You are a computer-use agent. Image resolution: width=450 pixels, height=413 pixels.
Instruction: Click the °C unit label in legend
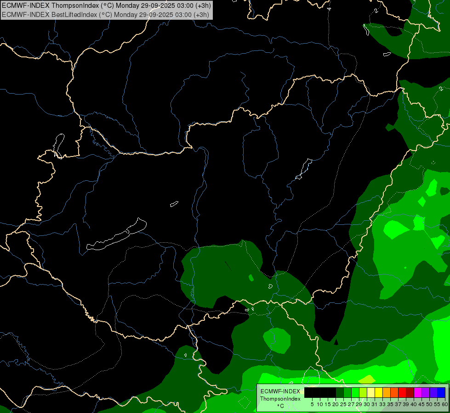pos(281,406)
